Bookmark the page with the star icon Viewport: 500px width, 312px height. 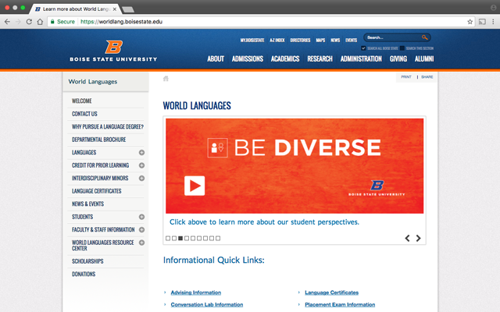[470, 22]
